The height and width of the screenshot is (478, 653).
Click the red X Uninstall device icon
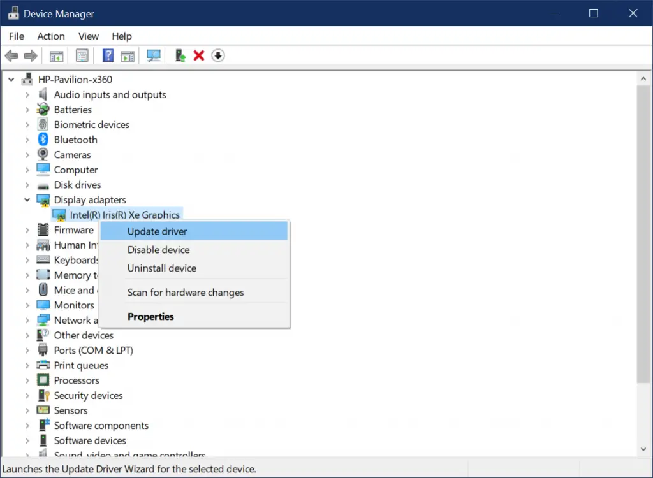click(199, 55)
